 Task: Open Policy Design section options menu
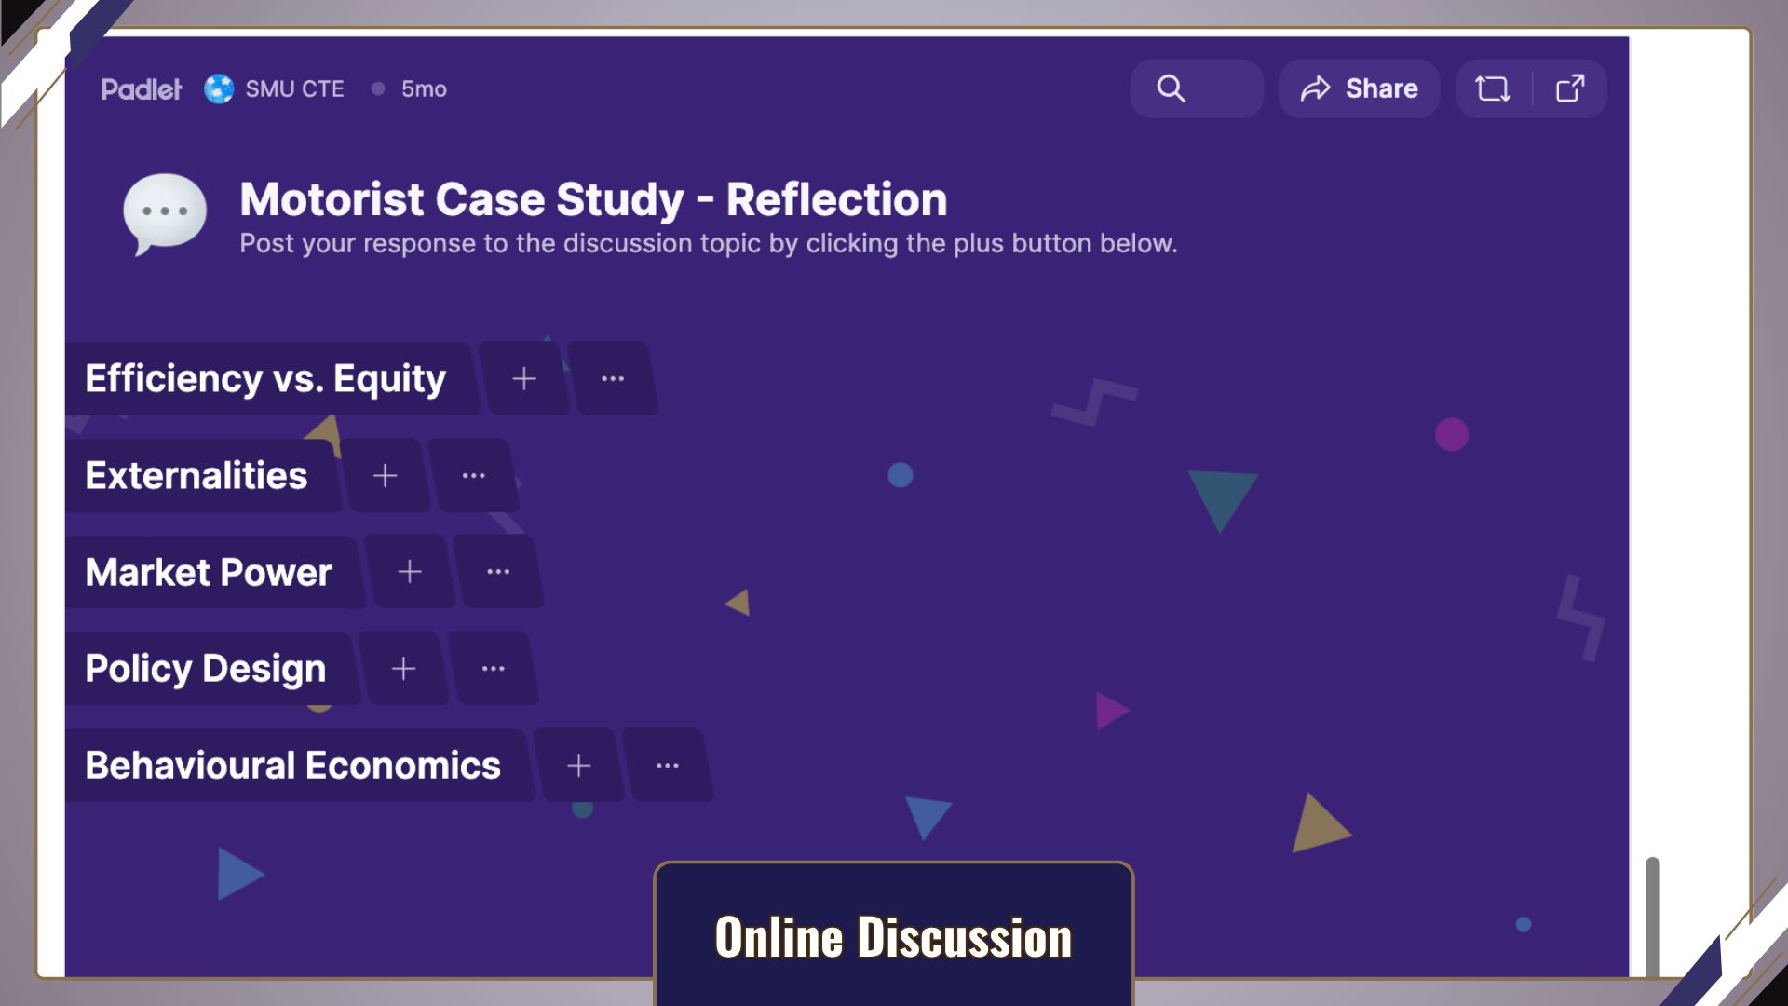click(493, 669)
